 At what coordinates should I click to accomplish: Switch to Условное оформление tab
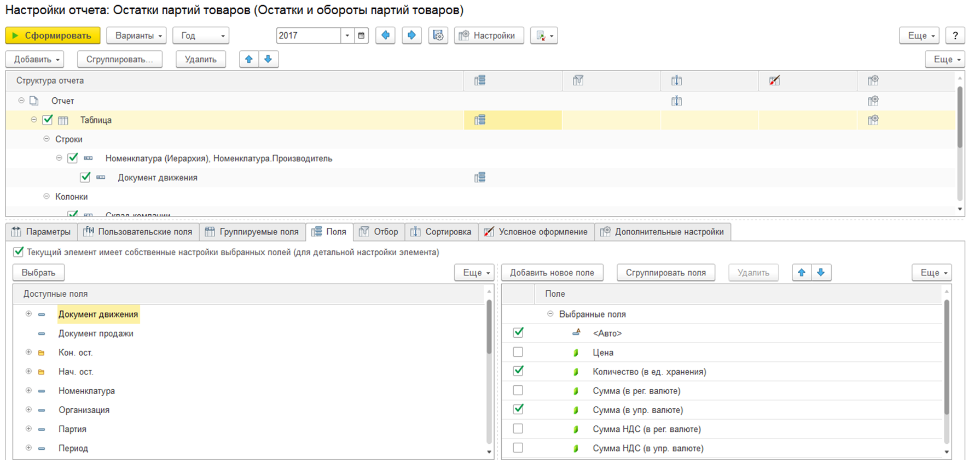point(536,232)
